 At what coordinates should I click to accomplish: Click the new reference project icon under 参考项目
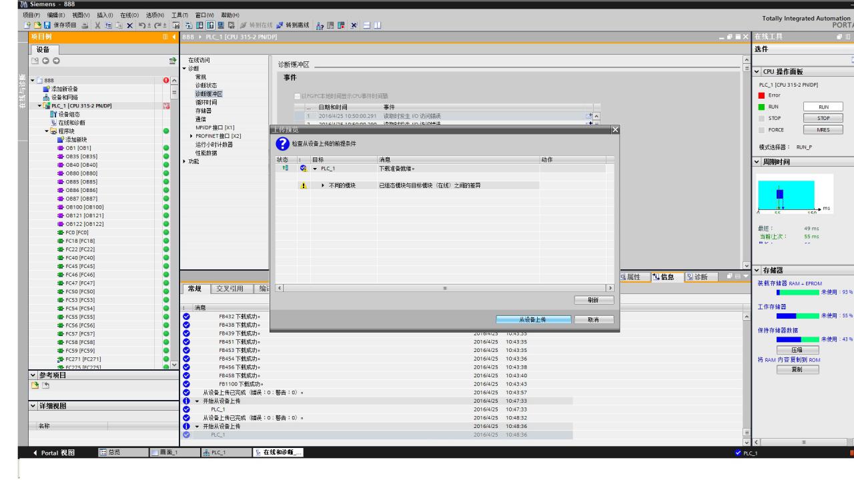[x=35, y=386]
